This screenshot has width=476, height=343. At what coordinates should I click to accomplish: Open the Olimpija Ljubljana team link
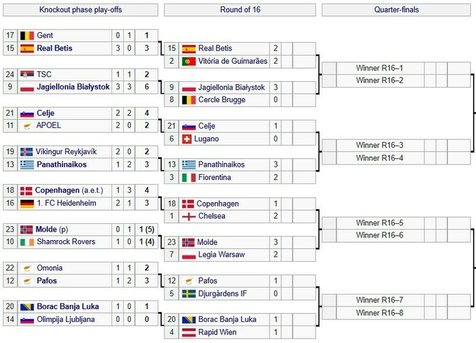(x=69, y=319)
